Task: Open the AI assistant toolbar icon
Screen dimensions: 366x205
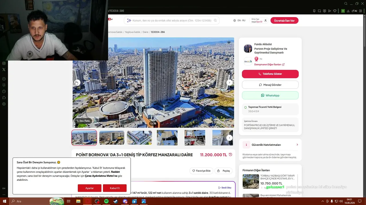Action: tap(354, 11)
